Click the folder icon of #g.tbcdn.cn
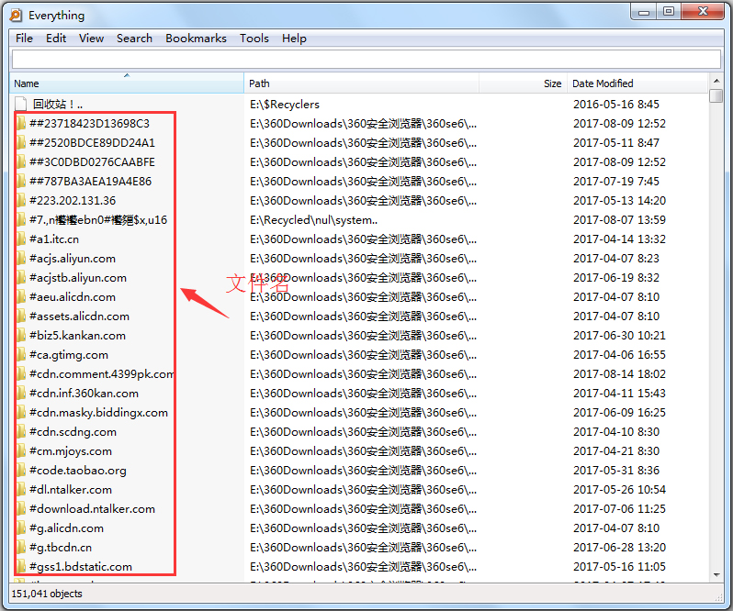 pos(20,547)
